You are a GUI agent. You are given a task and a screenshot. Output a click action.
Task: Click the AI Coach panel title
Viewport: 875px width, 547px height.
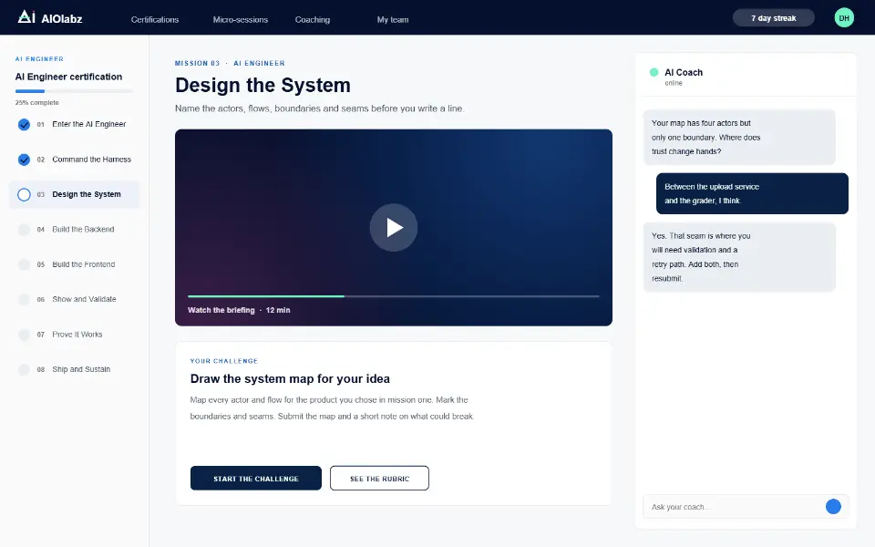(684, 73)
